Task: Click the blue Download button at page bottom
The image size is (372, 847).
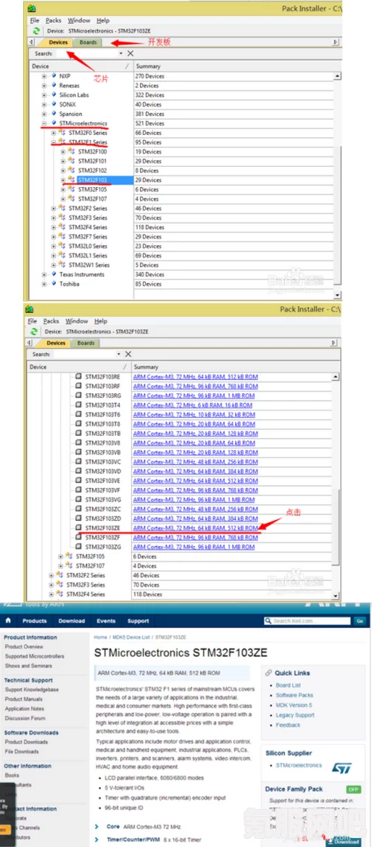Action: click(x=344, y=842)
